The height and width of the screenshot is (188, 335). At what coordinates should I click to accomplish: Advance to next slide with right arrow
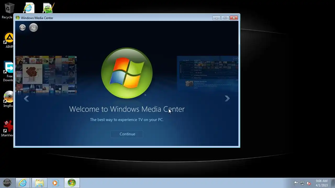tap(227, 98)
